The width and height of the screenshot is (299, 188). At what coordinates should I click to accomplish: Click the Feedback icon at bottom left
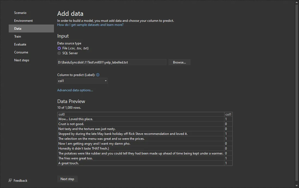click(x=10, y=180)
